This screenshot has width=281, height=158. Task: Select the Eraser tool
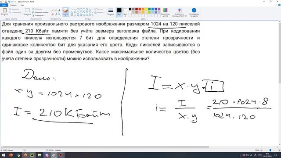point(53,14)
